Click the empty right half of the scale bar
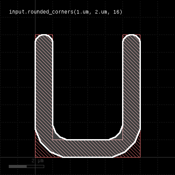Screen dimensions: 175x175 tap(35, 166)
